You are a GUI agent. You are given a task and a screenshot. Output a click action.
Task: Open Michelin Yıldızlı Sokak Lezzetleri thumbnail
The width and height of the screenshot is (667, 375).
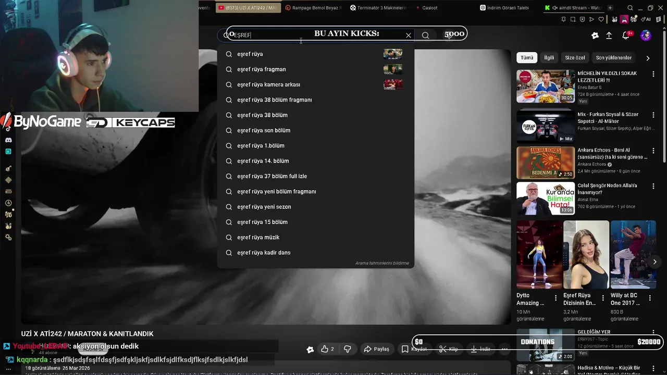point(546,86)
